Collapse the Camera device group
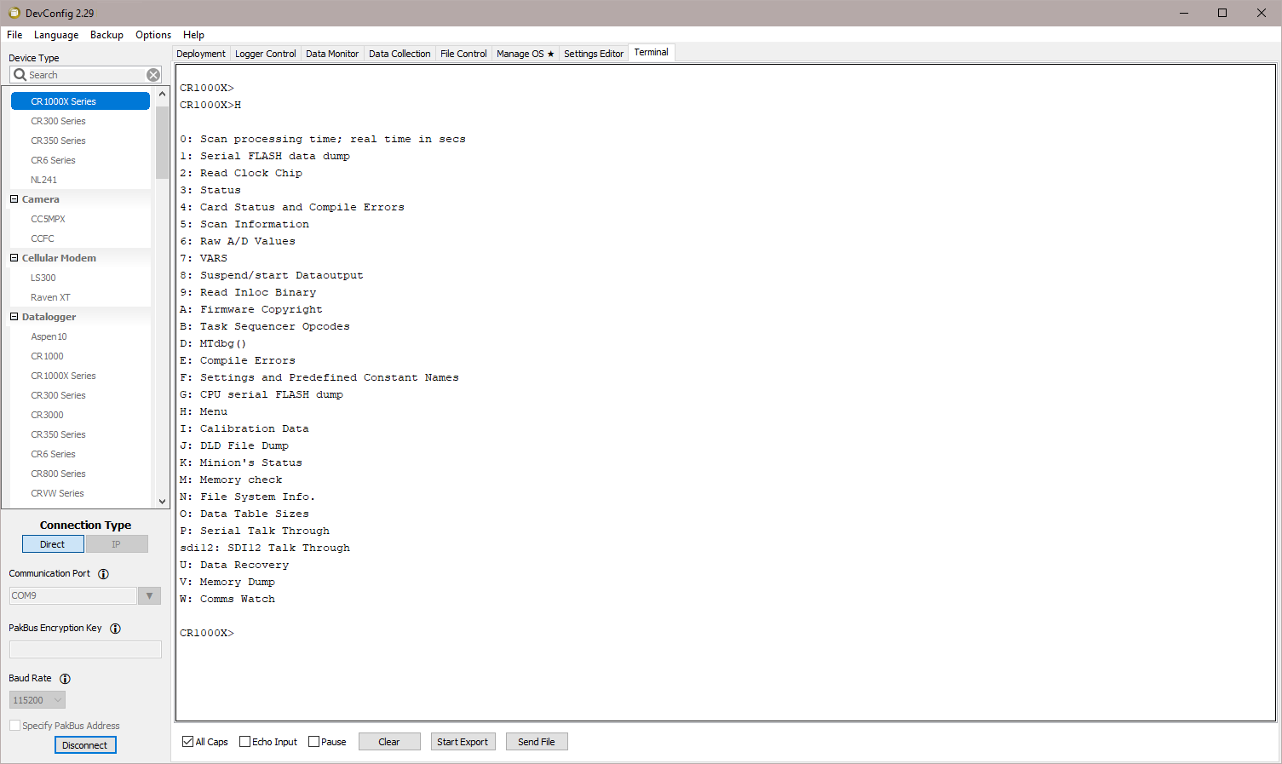The image size is (1282, 764). [x=14, y=199]
